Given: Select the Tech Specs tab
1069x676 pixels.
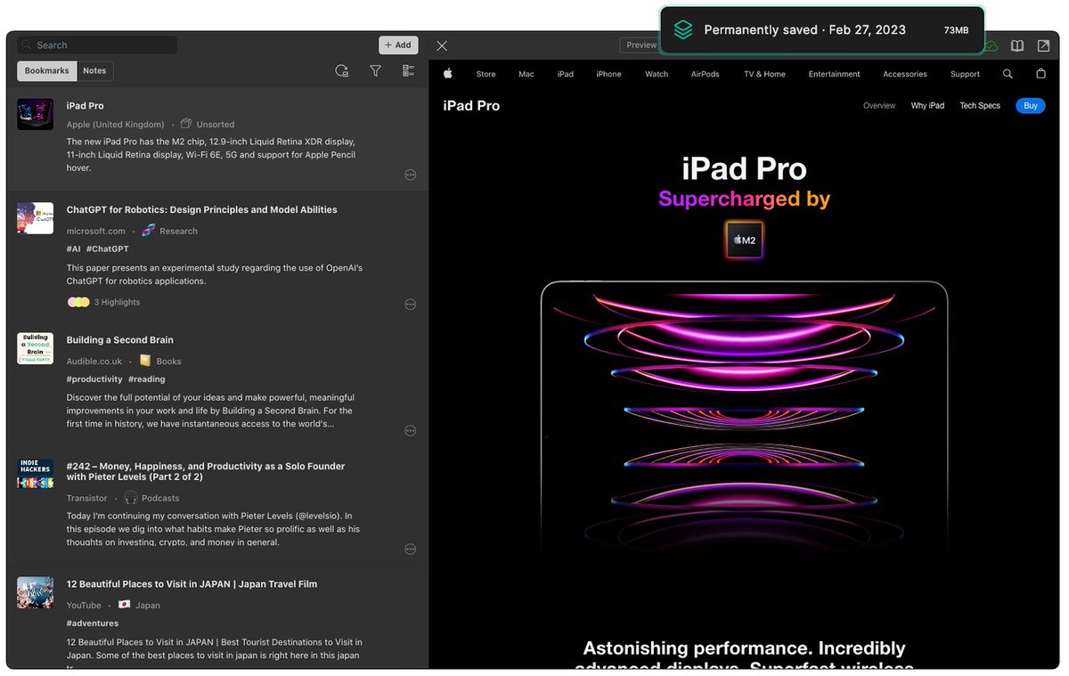Looking at the screenshot, I should click(979, 105).
